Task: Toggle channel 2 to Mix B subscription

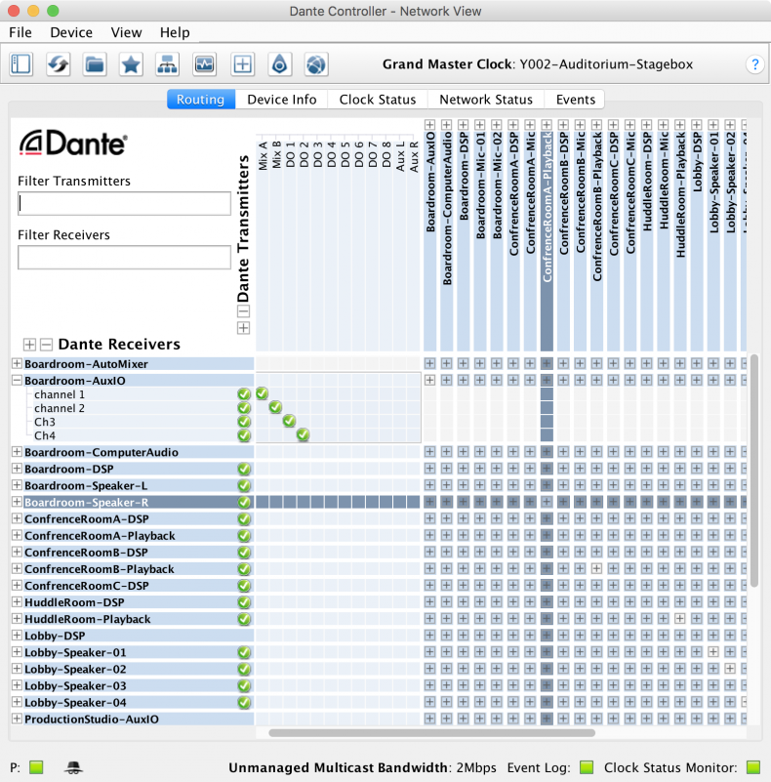Action: pyautogui.click(x=276, y=407)
